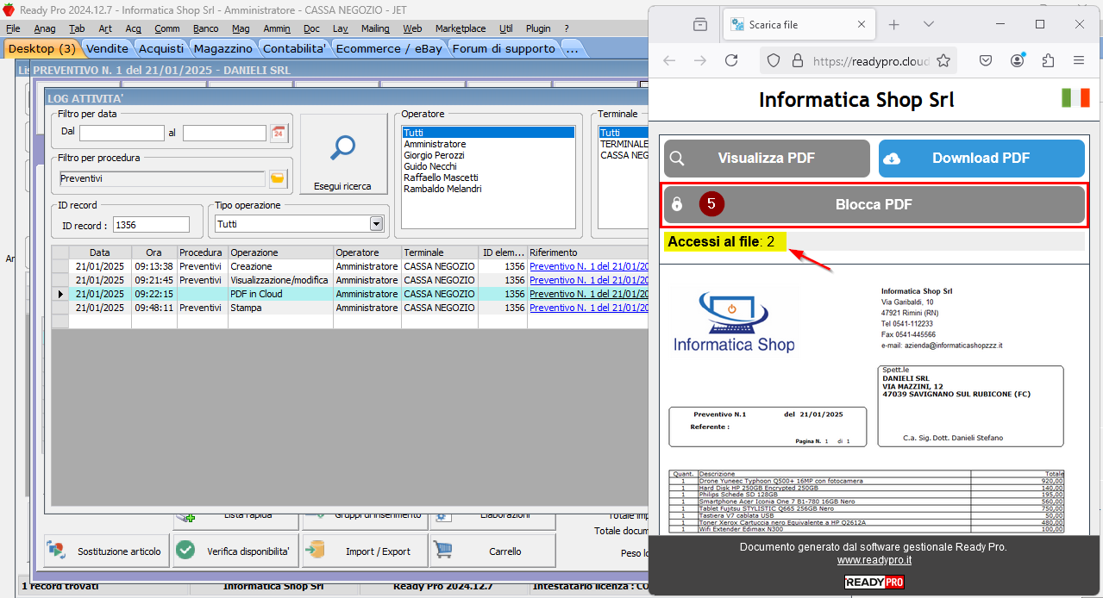Open procedure folder selector next to Preventivi

coord(278,178)
